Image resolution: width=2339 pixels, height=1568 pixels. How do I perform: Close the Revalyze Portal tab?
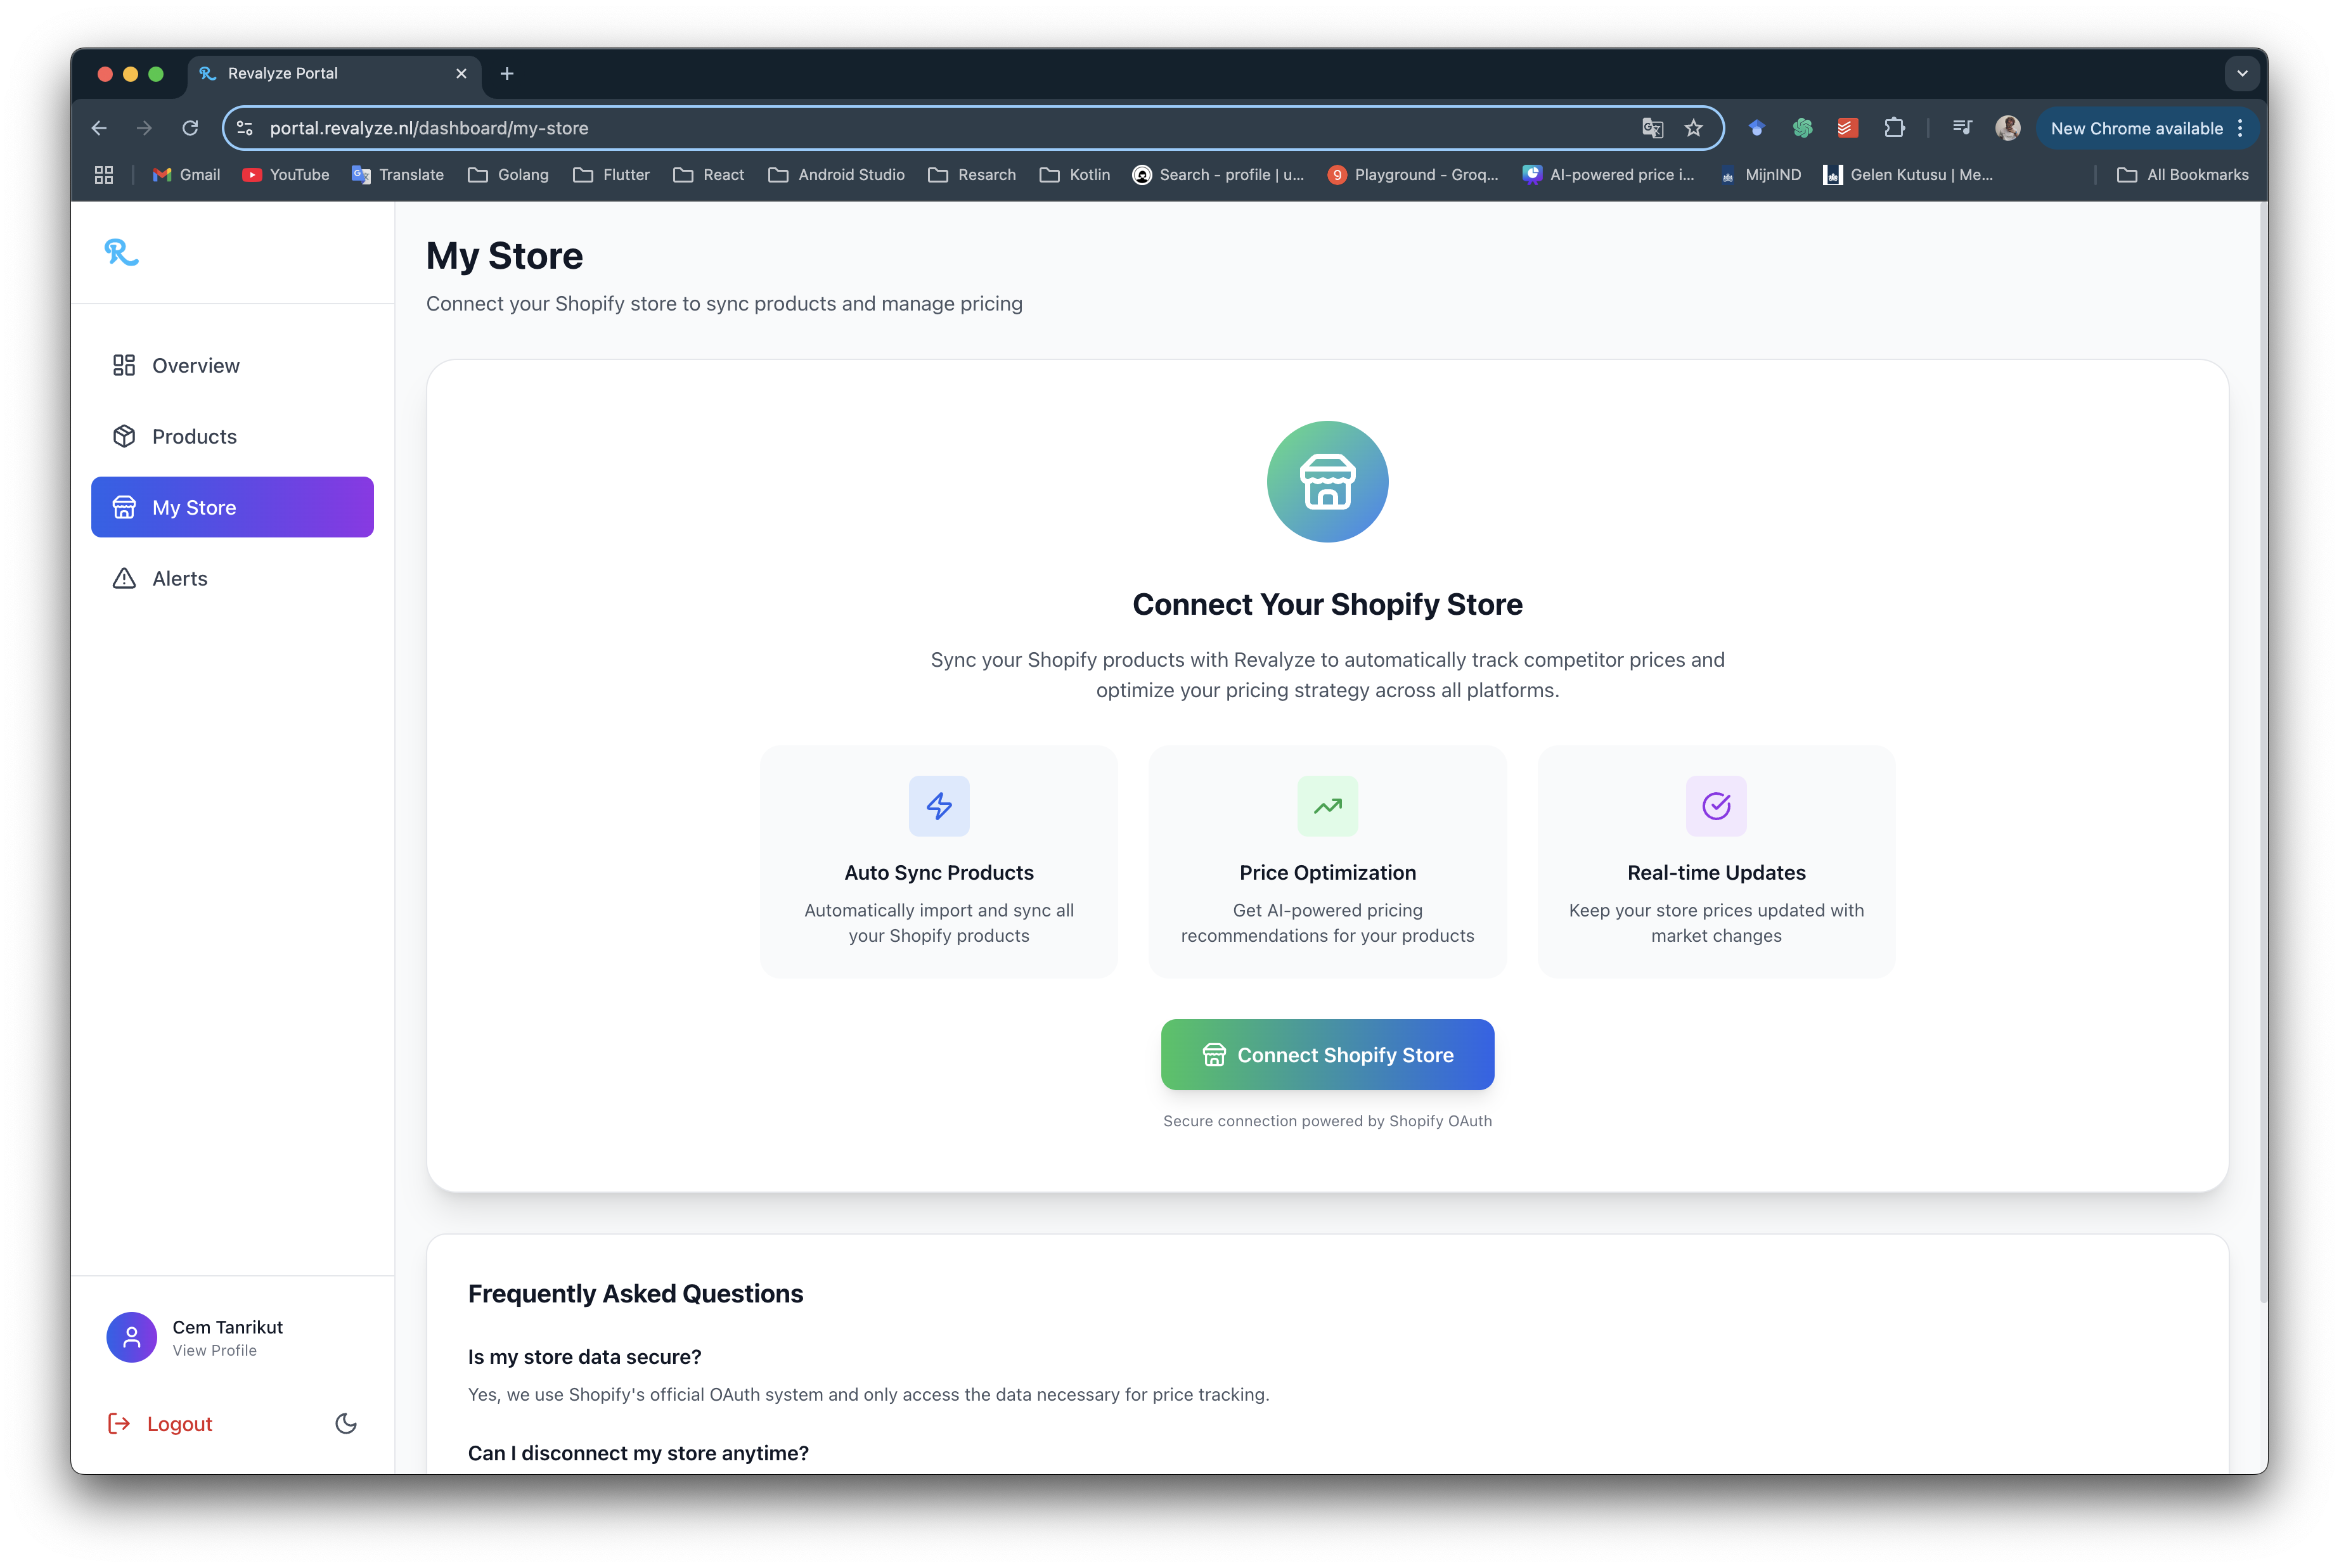[461, 73]
